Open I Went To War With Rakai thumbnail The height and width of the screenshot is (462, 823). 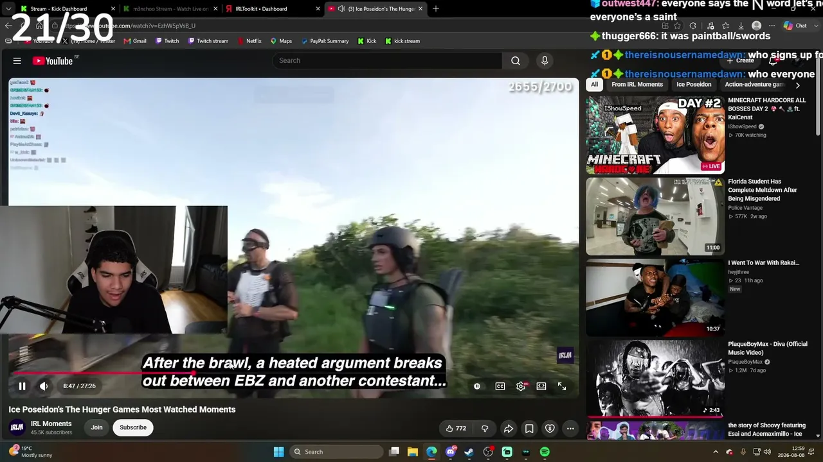[655, 298]
